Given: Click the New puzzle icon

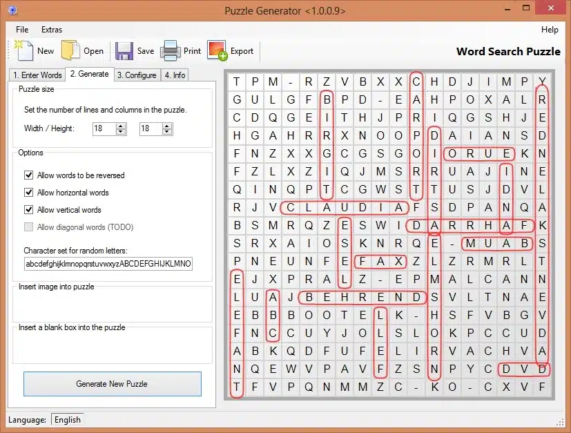Looking at the screenshot, I should [x=25, y=50].
